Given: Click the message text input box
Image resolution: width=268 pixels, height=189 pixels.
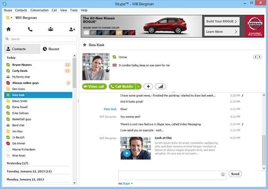Looking at the screenshot, I should [172, 175].
